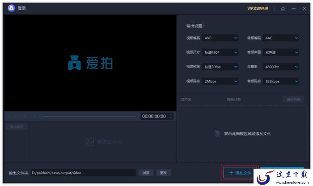The width and height of the screenshot is (313, 186).
Task: Open the 采样率 48000hz dropdown
Action: point(281,67)
